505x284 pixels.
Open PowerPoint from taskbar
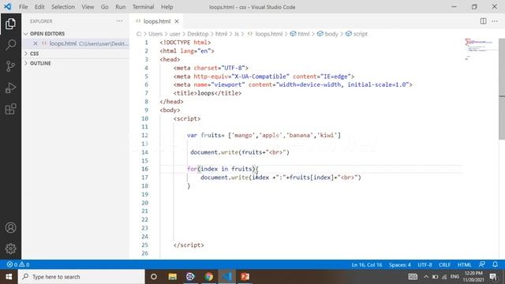click(245, 277)
